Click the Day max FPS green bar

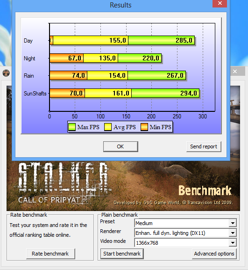pos(162,40)
